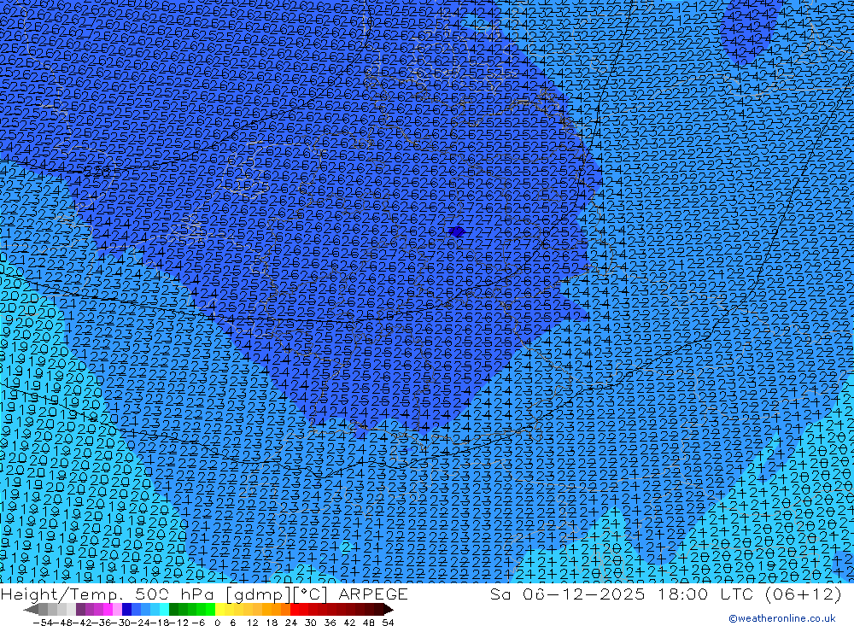Select the bright red legend swatch at 24

(x=295, y=609)
